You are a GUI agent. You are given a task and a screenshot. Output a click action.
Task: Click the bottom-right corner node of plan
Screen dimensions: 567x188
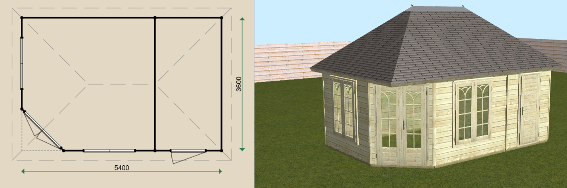(x=222, y=151)
